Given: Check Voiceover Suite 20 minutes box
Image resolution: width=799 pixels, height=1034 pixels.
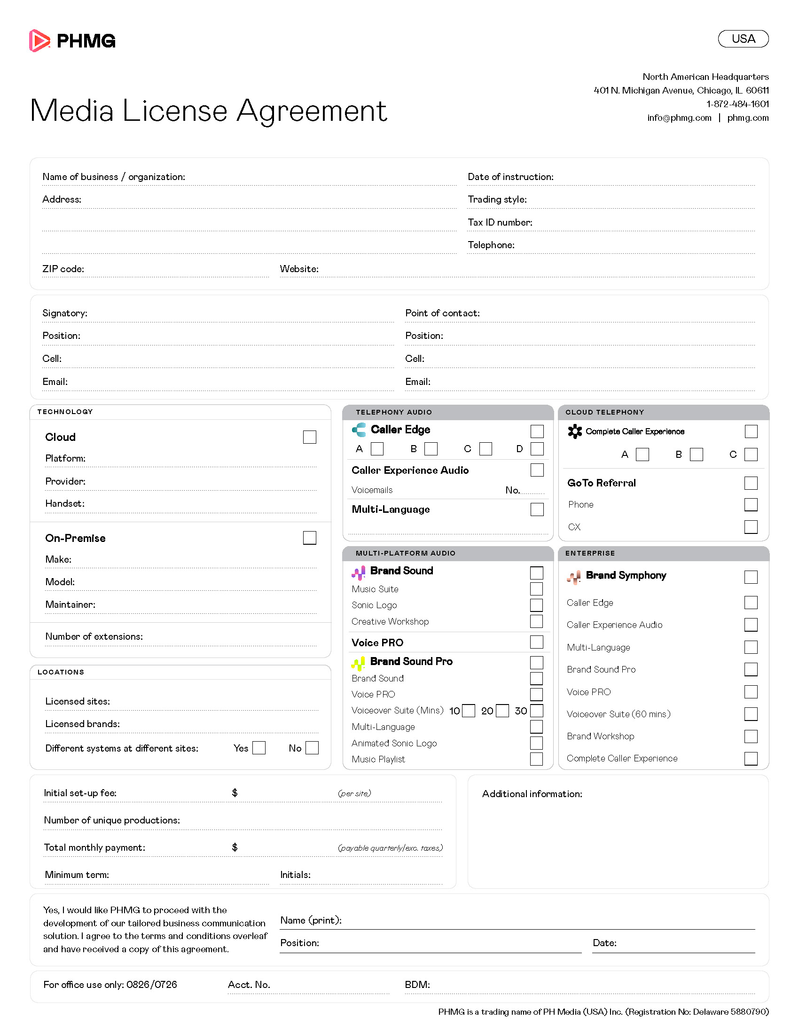Looking at the screenshot, I should click(x=502, y=711).
